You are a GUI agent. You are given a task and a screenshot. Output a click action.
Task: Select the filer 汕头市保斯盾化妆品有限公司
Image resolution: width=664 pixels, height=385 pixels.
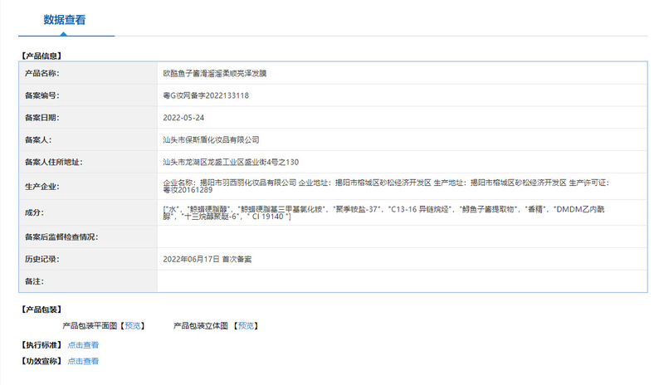(211, 139)
